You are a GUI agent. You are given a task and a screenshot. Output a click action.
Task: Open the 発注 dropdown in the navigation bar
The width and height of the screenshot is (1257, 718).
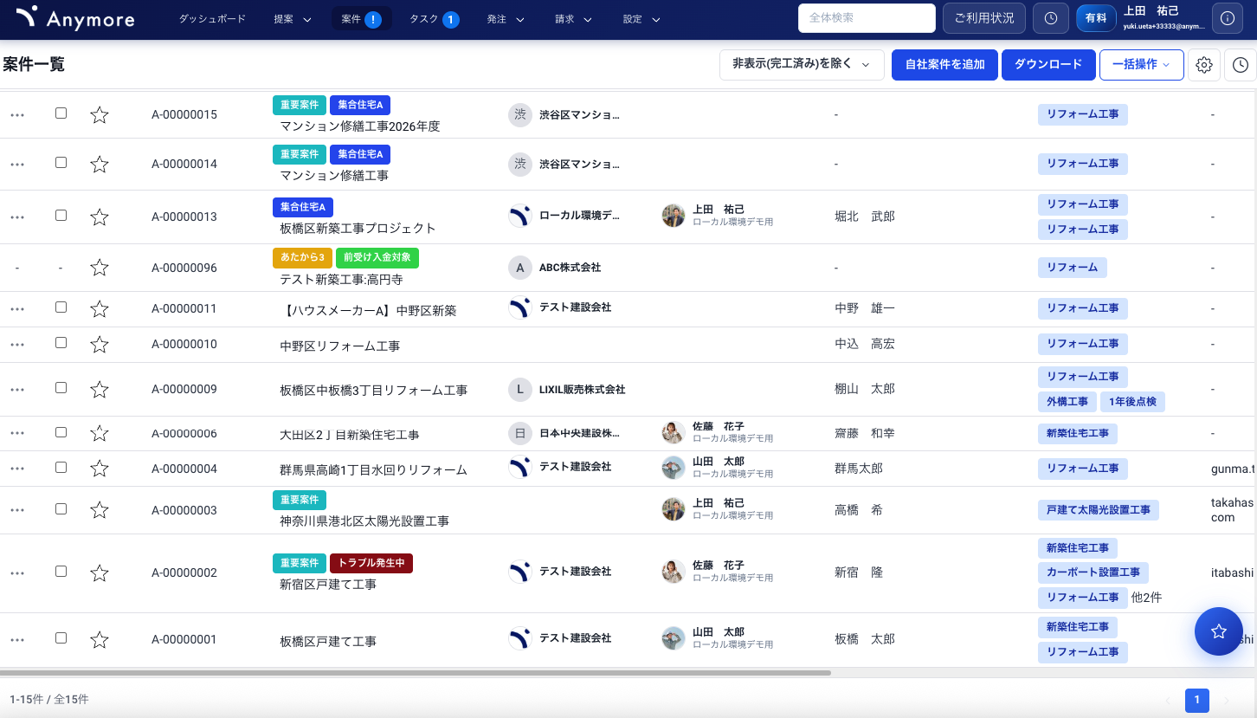point(504,18)
